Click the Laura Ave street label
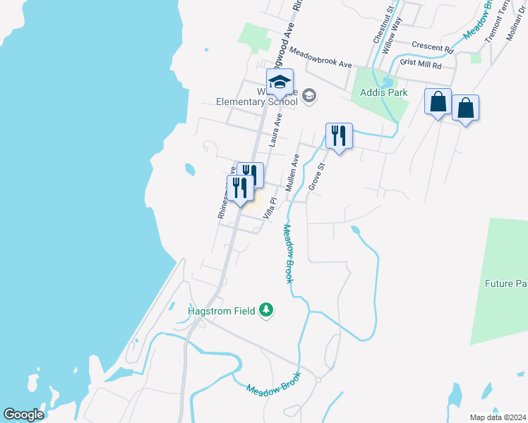 coord(275,130)
